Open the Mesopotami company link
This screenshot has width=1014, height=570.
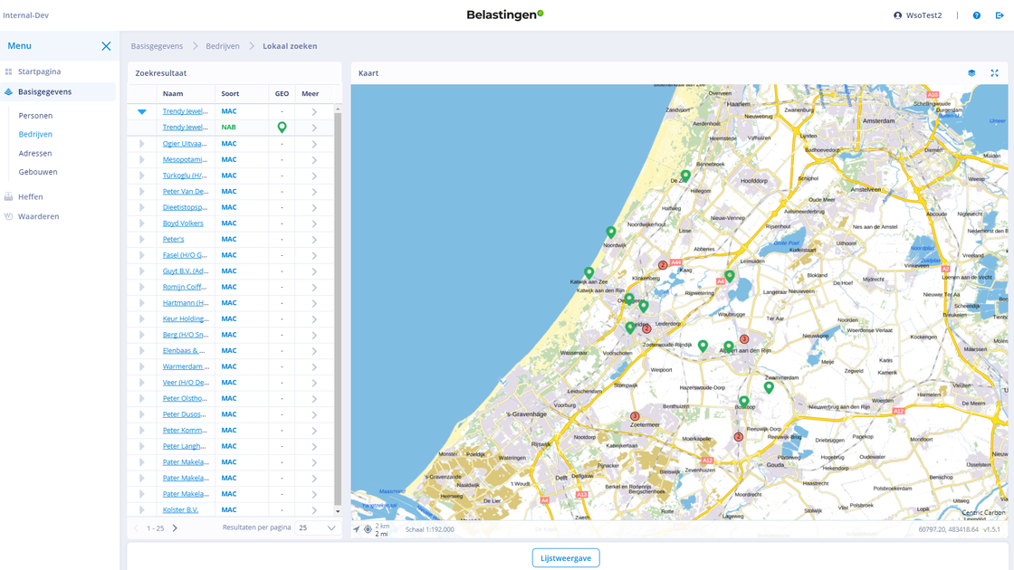pyautogui.click(x=185, y=159)
